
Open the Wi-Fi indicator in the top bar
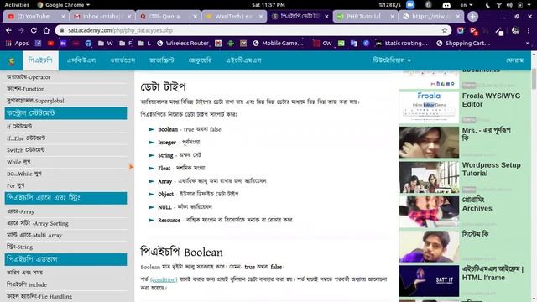coord(499,5)
